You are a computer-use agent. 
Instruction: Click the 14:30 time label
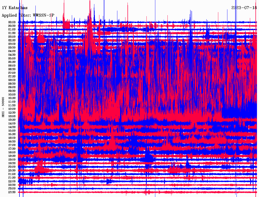click(x=12, y=127)
